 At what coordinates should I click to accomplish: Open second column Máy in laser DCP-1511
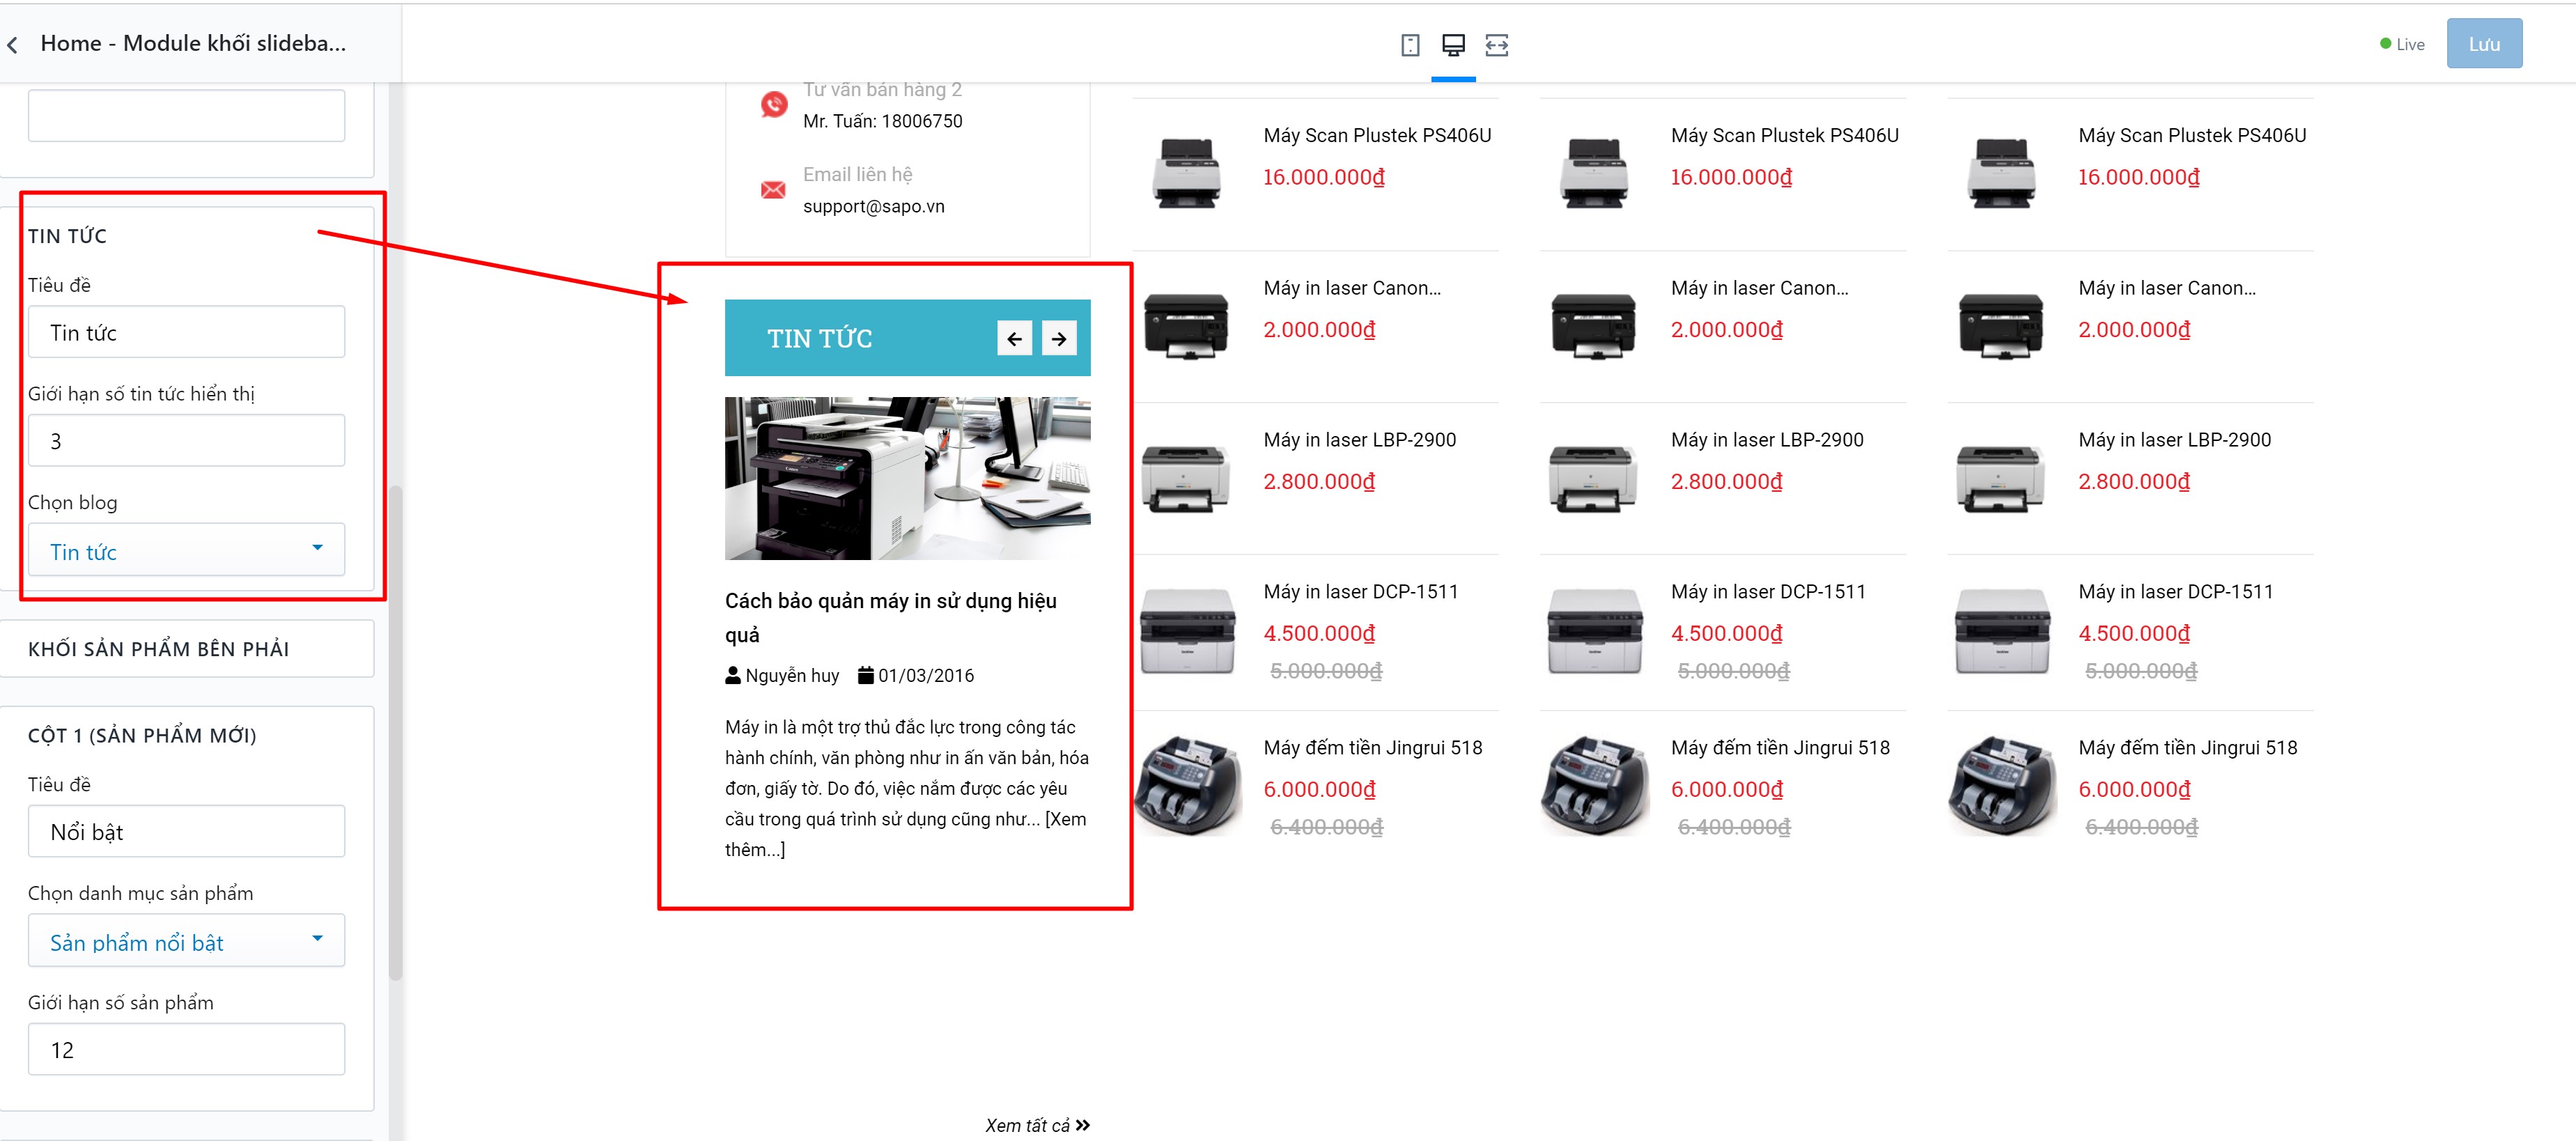[1768, 592]
